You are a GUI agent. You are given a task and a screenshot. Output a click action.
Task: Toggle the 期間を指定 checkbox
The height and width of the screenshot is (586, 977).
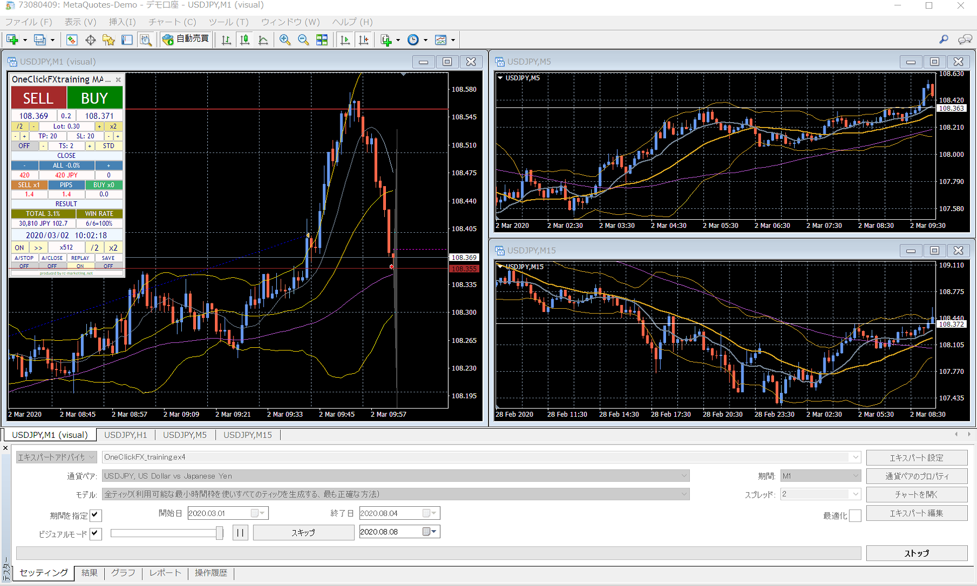(96, 515)
